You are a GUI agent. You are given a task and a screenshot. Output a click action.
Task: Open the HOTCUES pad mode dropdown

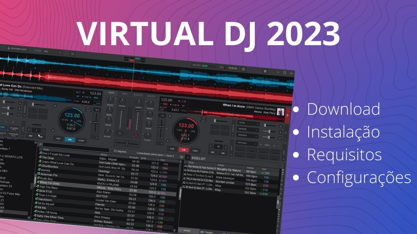(x=247, y=143)
